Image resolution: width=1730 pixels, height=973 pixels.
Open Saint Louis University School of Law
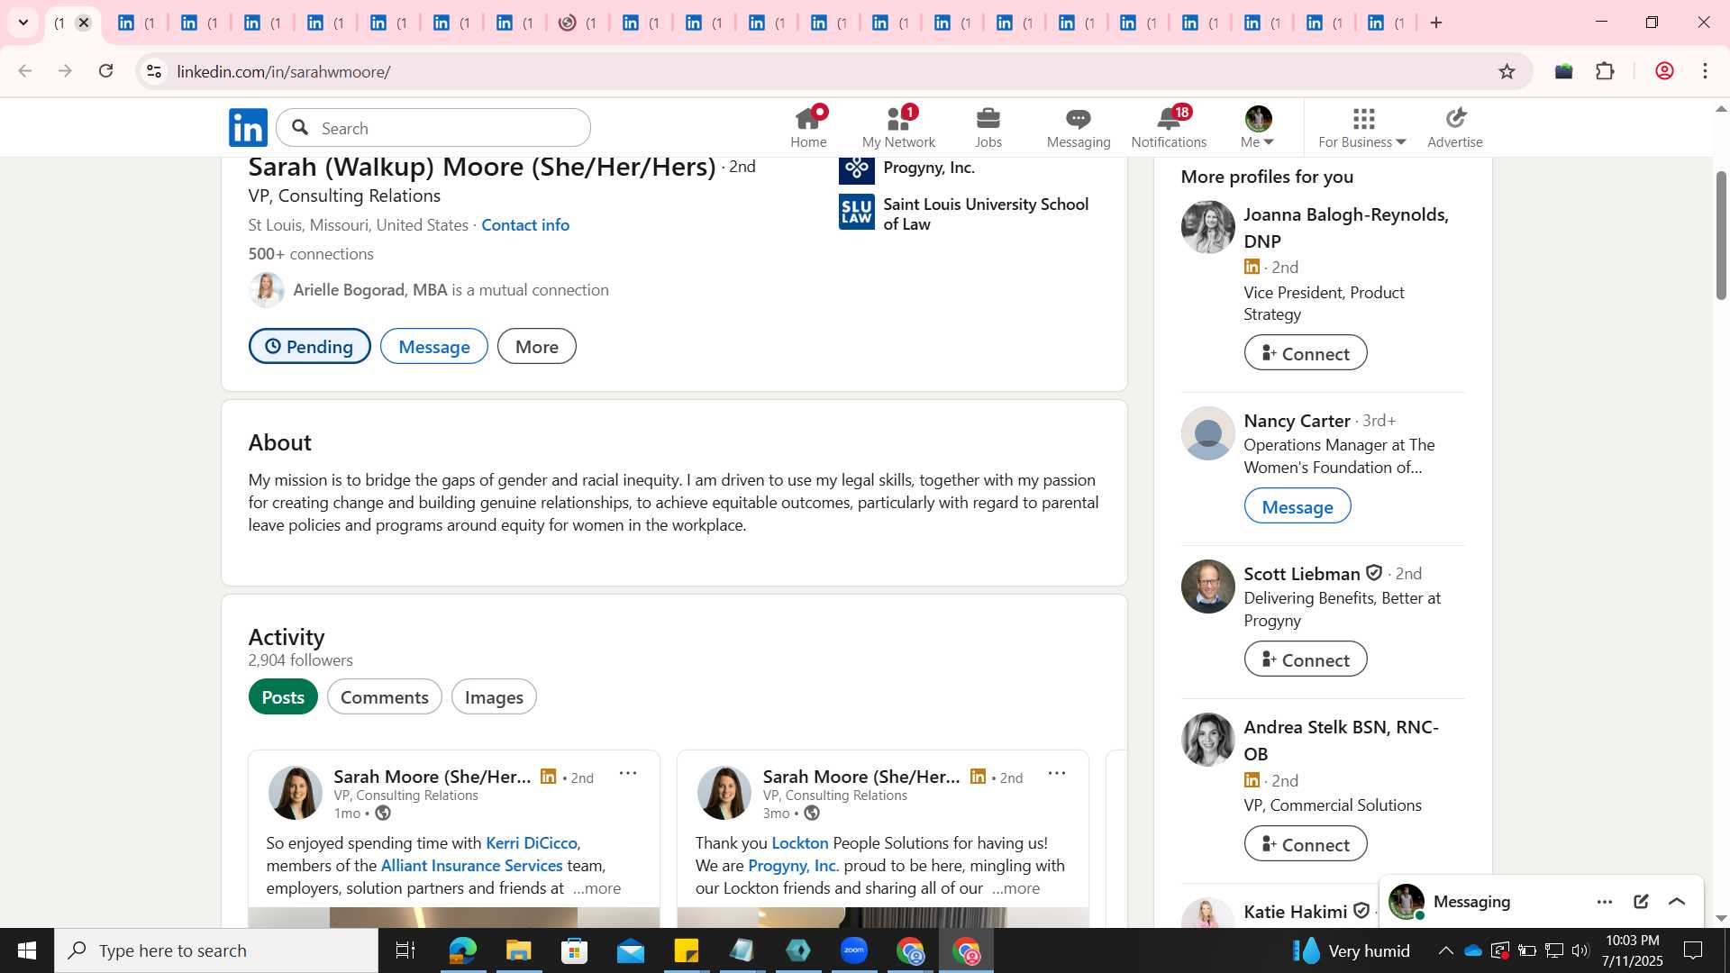pyautogui.click(x=986, y=214)
